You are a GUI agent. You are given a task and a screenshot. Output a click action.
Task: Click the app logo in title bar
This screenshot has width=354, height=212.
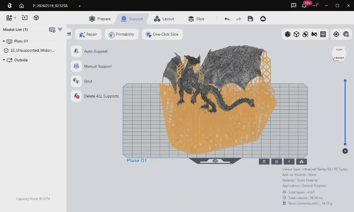[x=9, y=6]
